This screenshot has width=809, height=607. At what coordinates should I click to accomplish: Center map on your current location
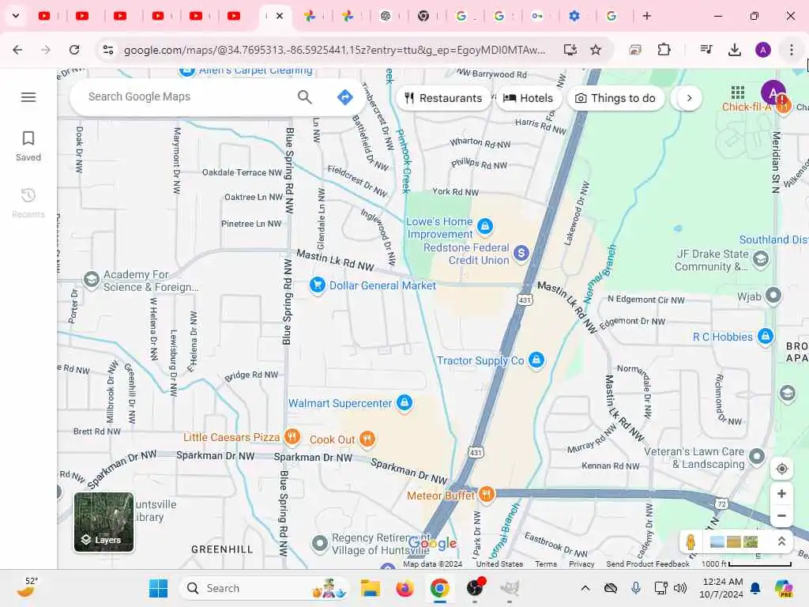(x=781, y=469)
